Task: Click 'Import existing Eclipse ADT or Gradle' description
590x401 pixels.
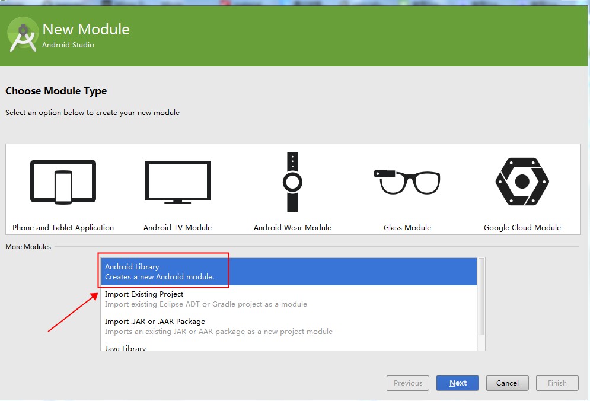Action: pos(206,304)
